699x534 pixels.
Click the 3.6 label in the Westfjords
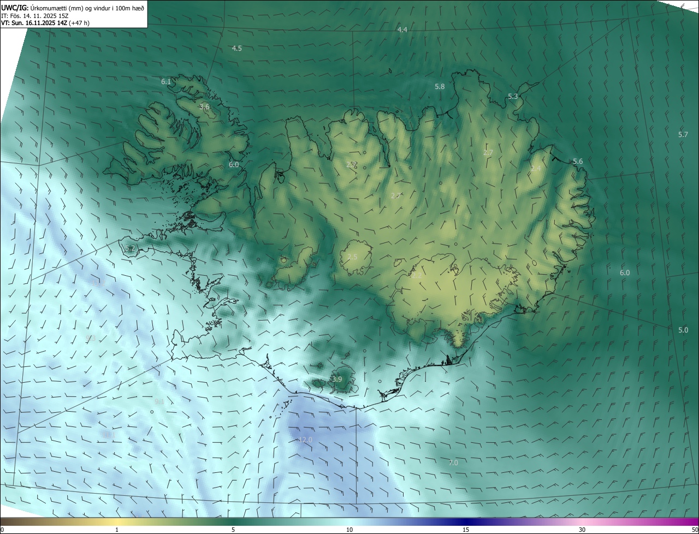(x=204, y=106)
